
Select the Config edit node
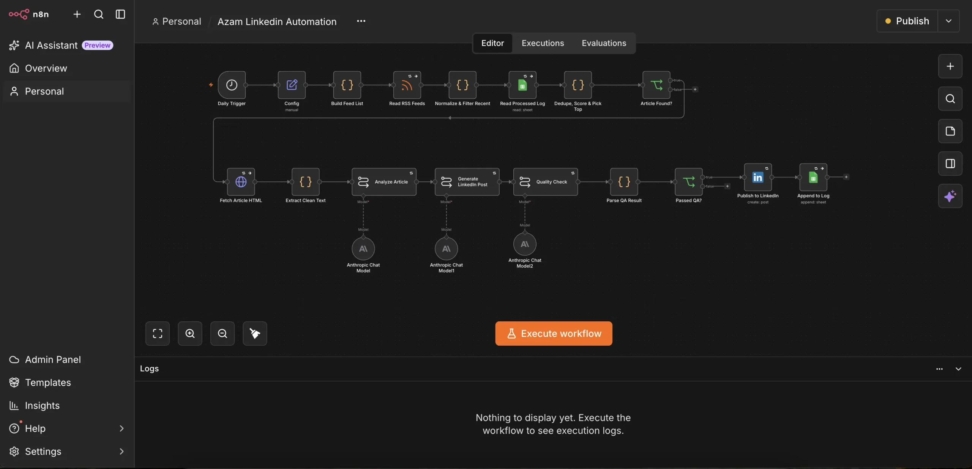pyautogui.click(x=292, y=85)
